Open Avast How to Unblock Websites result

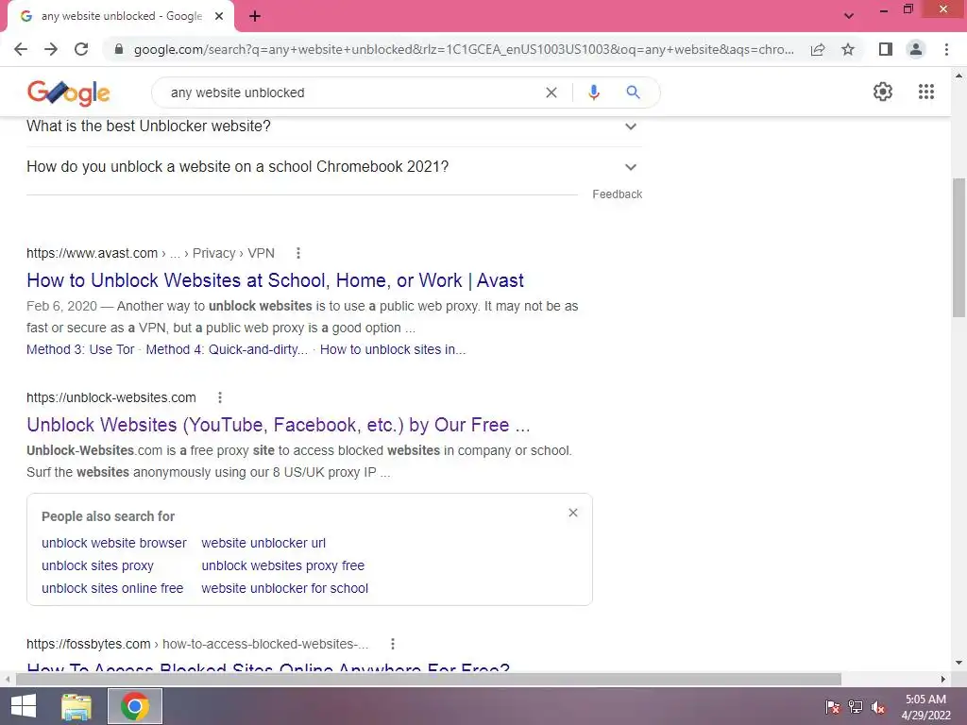[x=275, y=280]
